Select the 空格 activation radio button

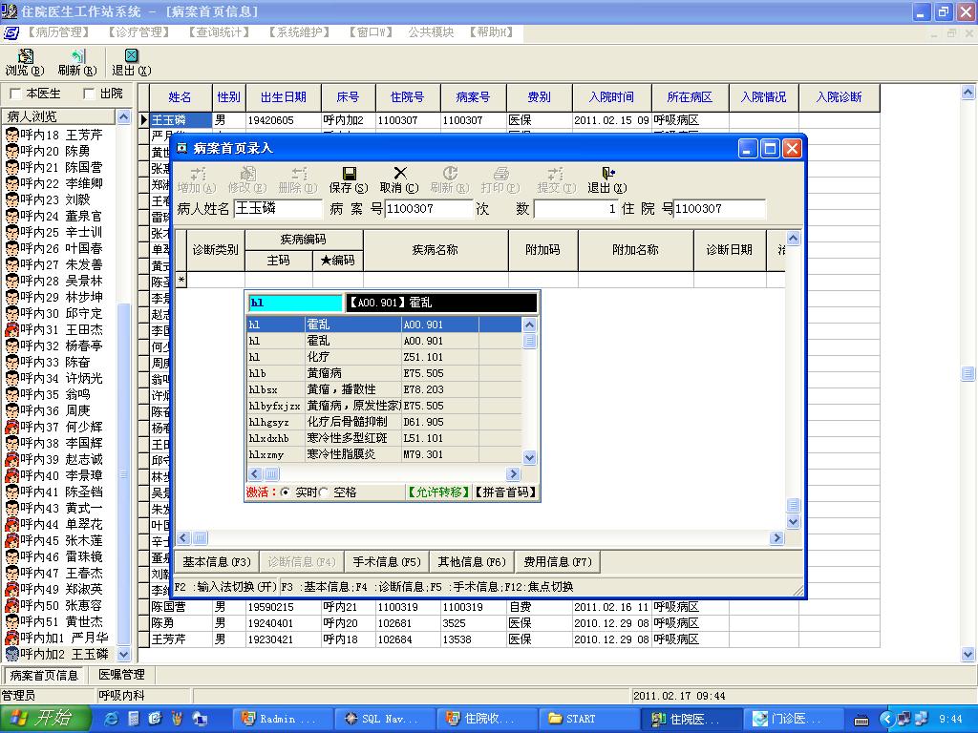[324, 492]
